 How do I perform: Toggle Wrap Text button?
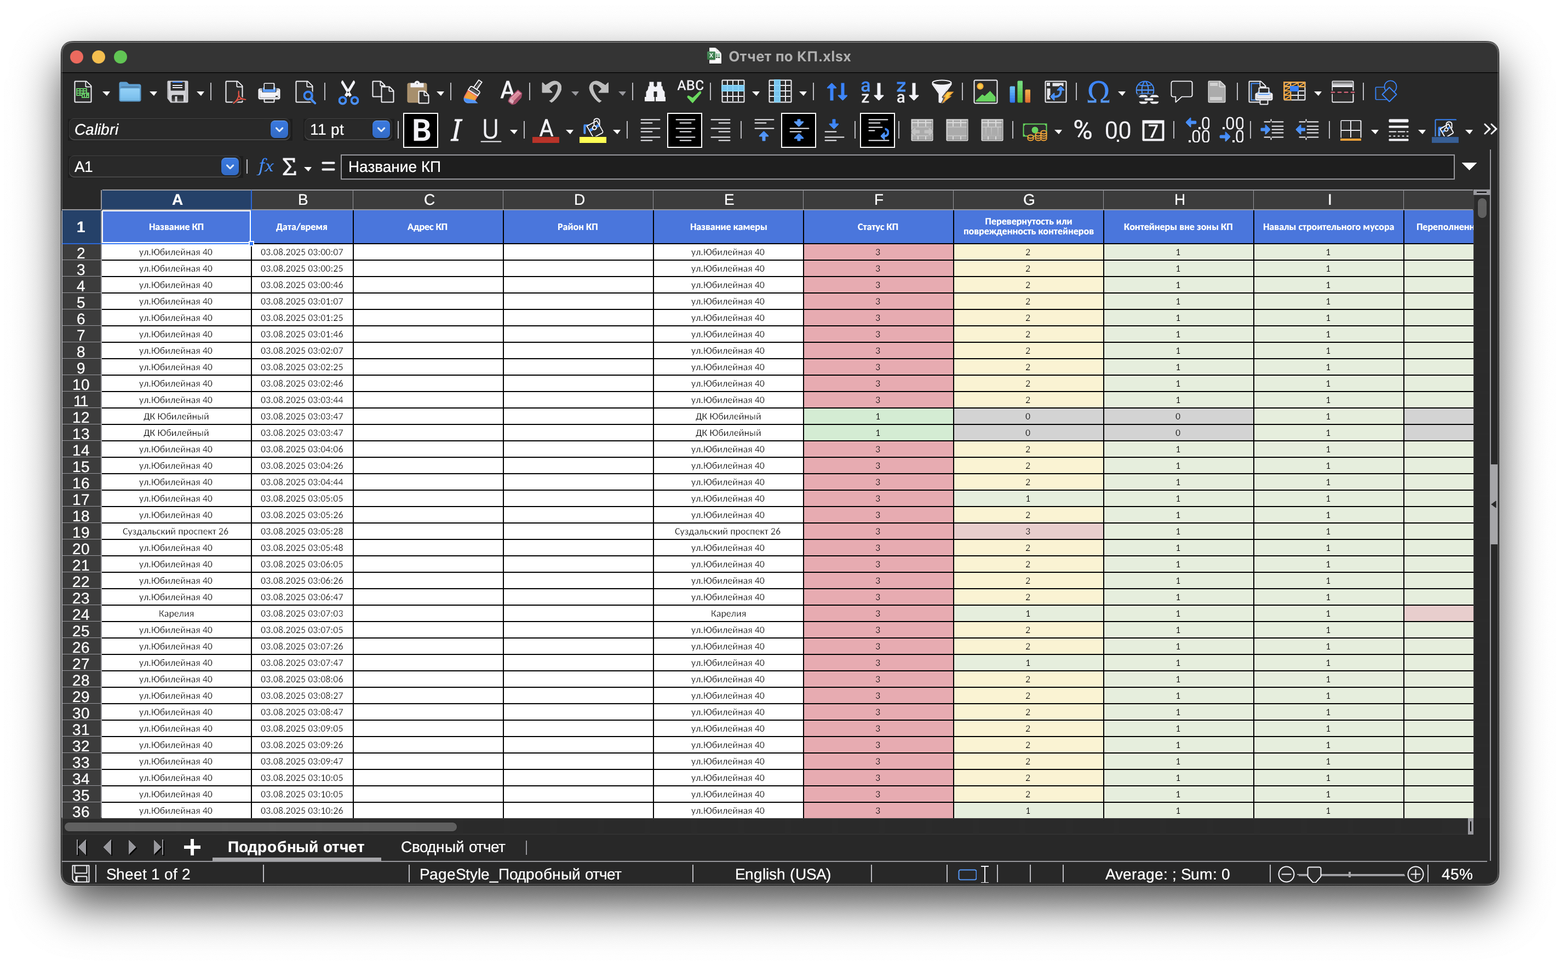coord(877,130)
